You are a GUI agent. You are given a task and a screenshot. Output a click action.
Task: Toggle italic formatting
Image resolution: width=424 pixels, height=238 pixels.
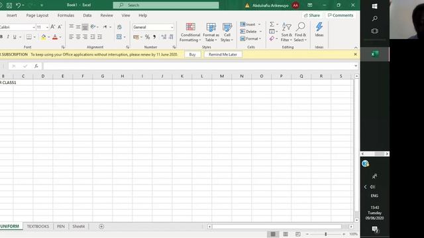(x=8, y=37)
